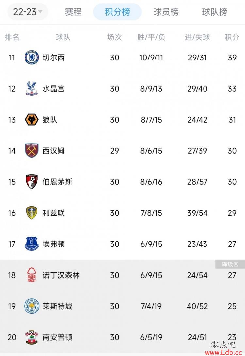Click the team name 切尔西
Viewport: 245px width, 356px height.
coord(54,58)
